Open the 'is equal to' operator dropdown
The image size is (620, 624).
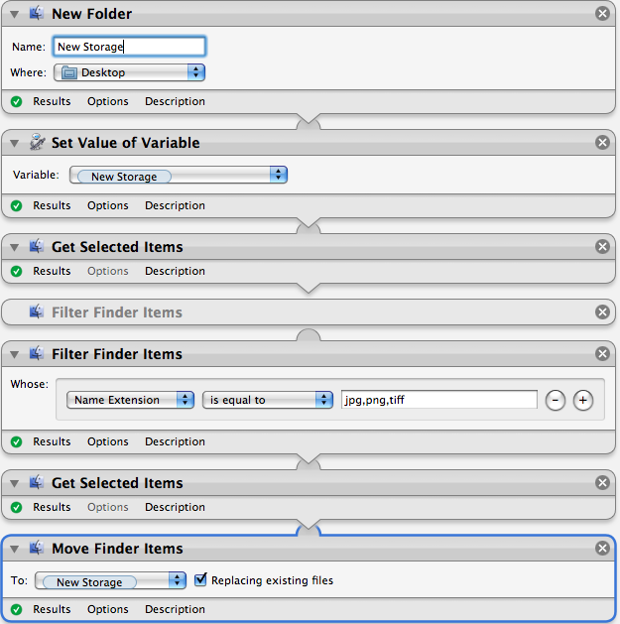point(268,400)
